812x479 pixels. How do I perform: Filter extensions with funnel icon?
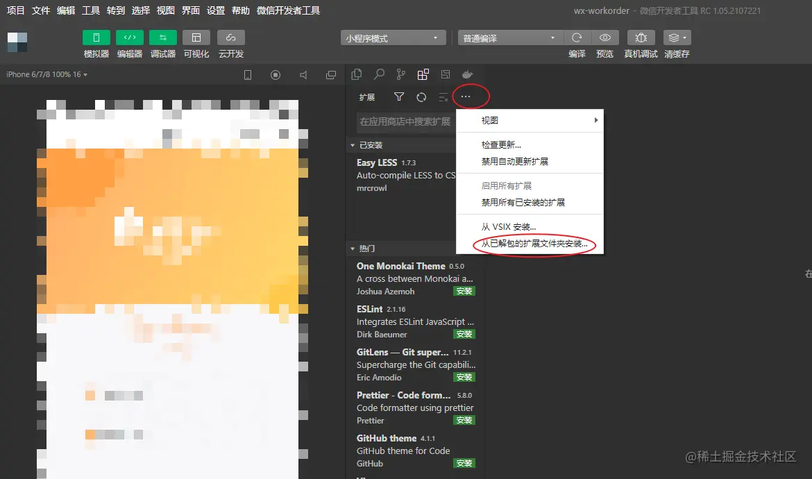(x=399, y=96)
